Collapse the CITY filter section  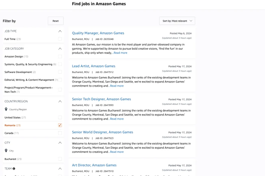(x=60, y=143)
